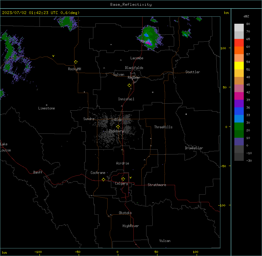Viewport: 262px width, 256px height.
Task: Click the RockyMH label
Action: tap(74, 69)
